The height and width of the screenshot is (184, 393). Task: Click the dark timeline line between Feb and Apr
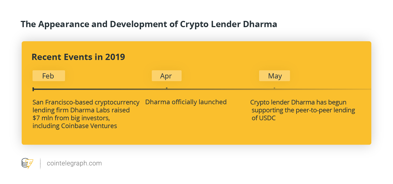(100, 89)
